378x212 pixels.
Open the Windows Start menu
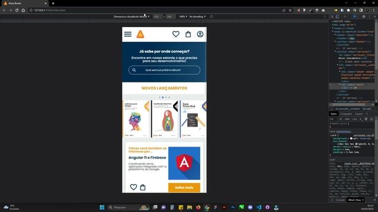[x=102, y=207]
